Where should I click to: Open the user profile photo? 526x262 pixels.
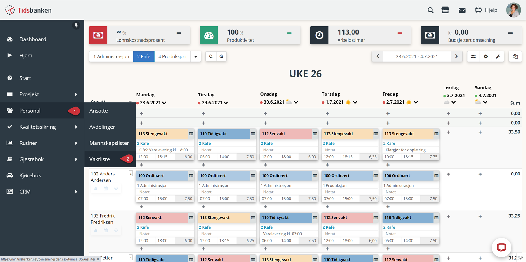pos(514,10)
